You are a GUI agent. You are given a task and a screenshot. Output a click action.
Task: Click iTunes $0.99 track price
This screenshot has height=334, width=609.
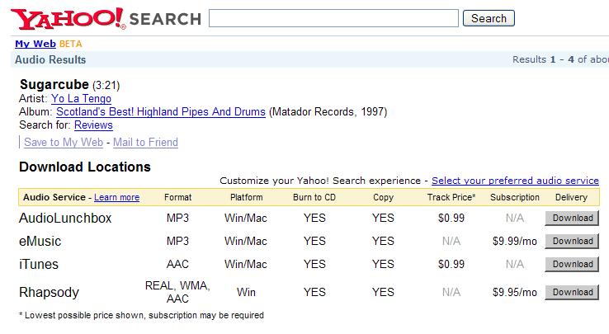coord(451,264)
